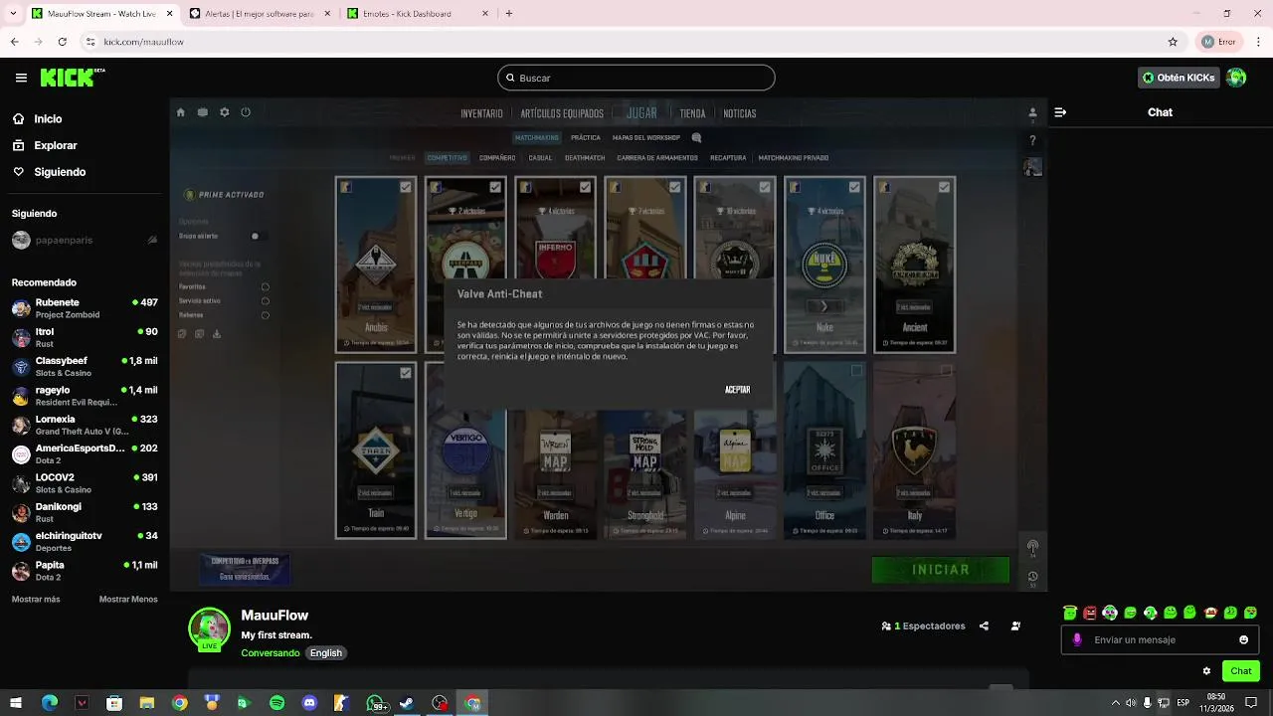
Task: Open Microsoft Edge from the taskbar
Action: coord(50,703)
